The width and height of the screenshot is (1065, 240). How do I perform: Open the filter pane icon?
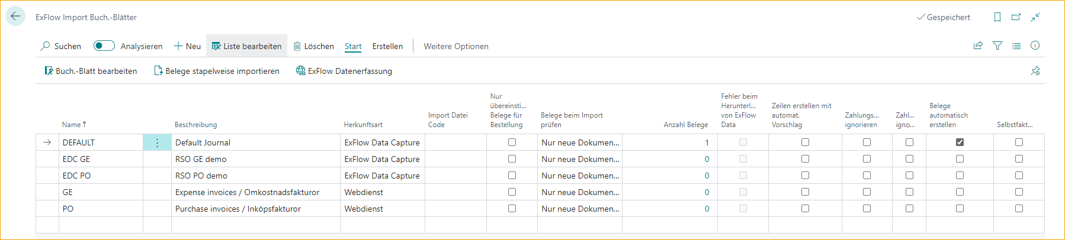point(997,46)
